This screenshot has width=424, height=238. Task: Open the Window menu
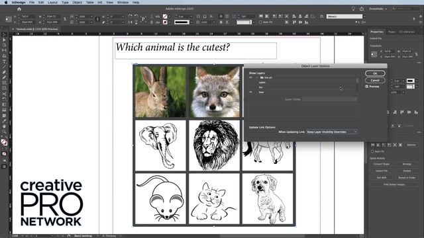coord(123,2)
